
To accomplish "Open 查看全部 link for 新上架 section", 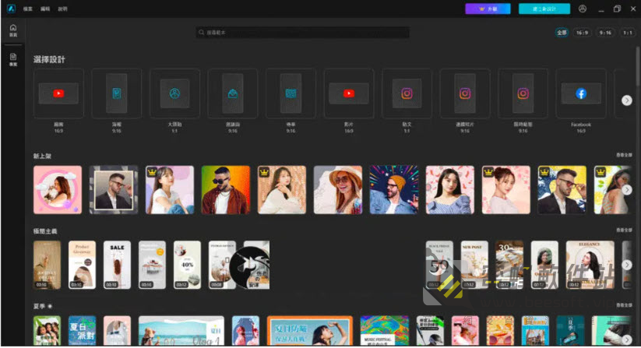I will tap(624, 155).
